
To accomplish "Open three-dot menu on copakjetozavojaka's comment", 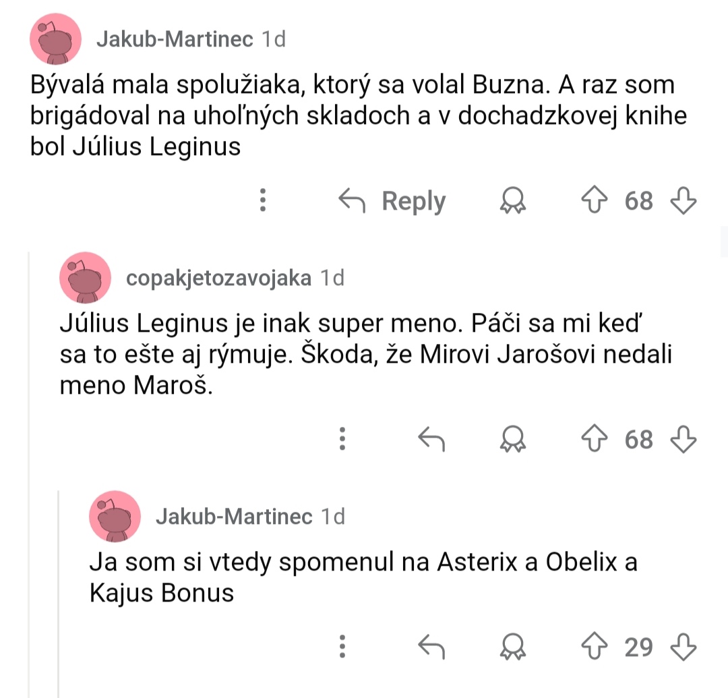I will point(342,440).
